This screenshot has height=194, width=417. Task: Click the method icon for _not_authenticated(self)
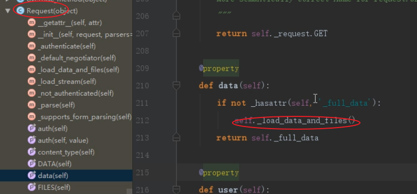[x=31, y=94]
